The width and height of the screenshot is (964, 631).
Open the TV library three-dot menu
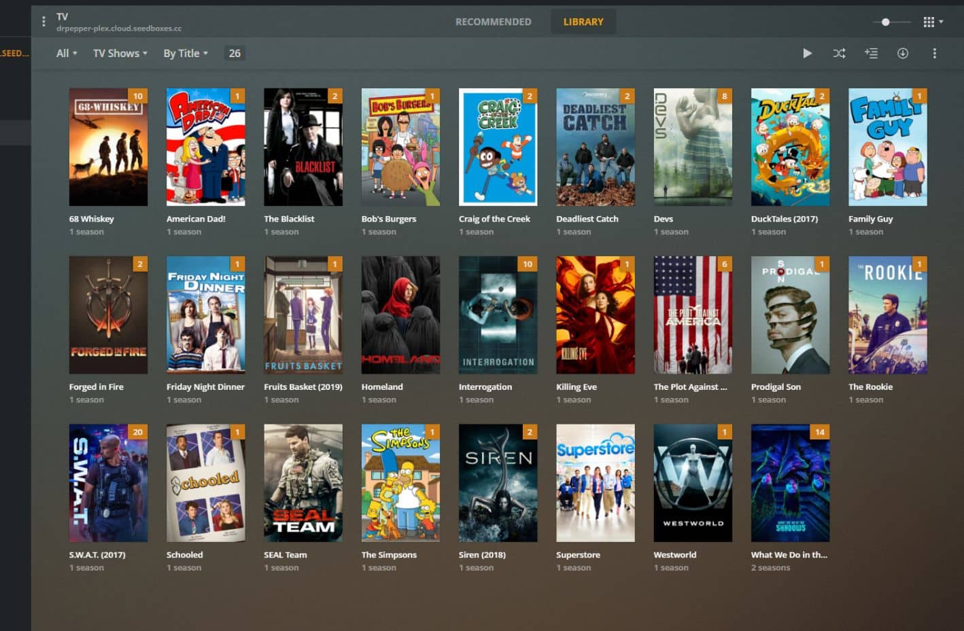[x=44, y=22]
